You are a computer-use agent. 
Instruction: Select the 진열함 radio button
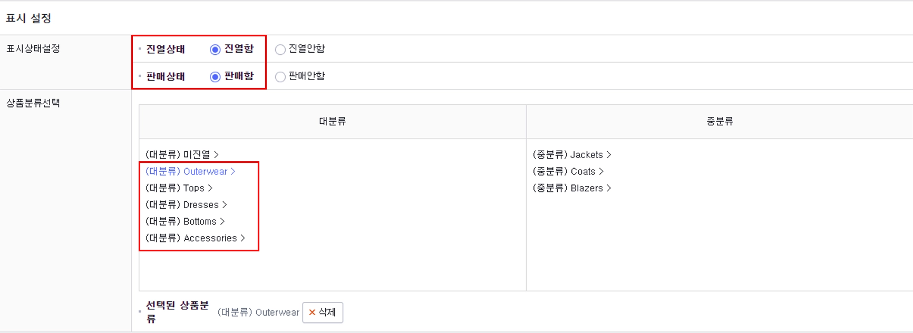click(x=215, y=50)
